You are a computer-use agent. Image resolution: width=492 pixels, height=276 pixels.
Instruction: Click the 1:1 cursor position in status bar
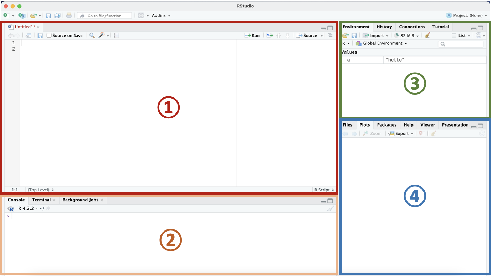[15, 190]
